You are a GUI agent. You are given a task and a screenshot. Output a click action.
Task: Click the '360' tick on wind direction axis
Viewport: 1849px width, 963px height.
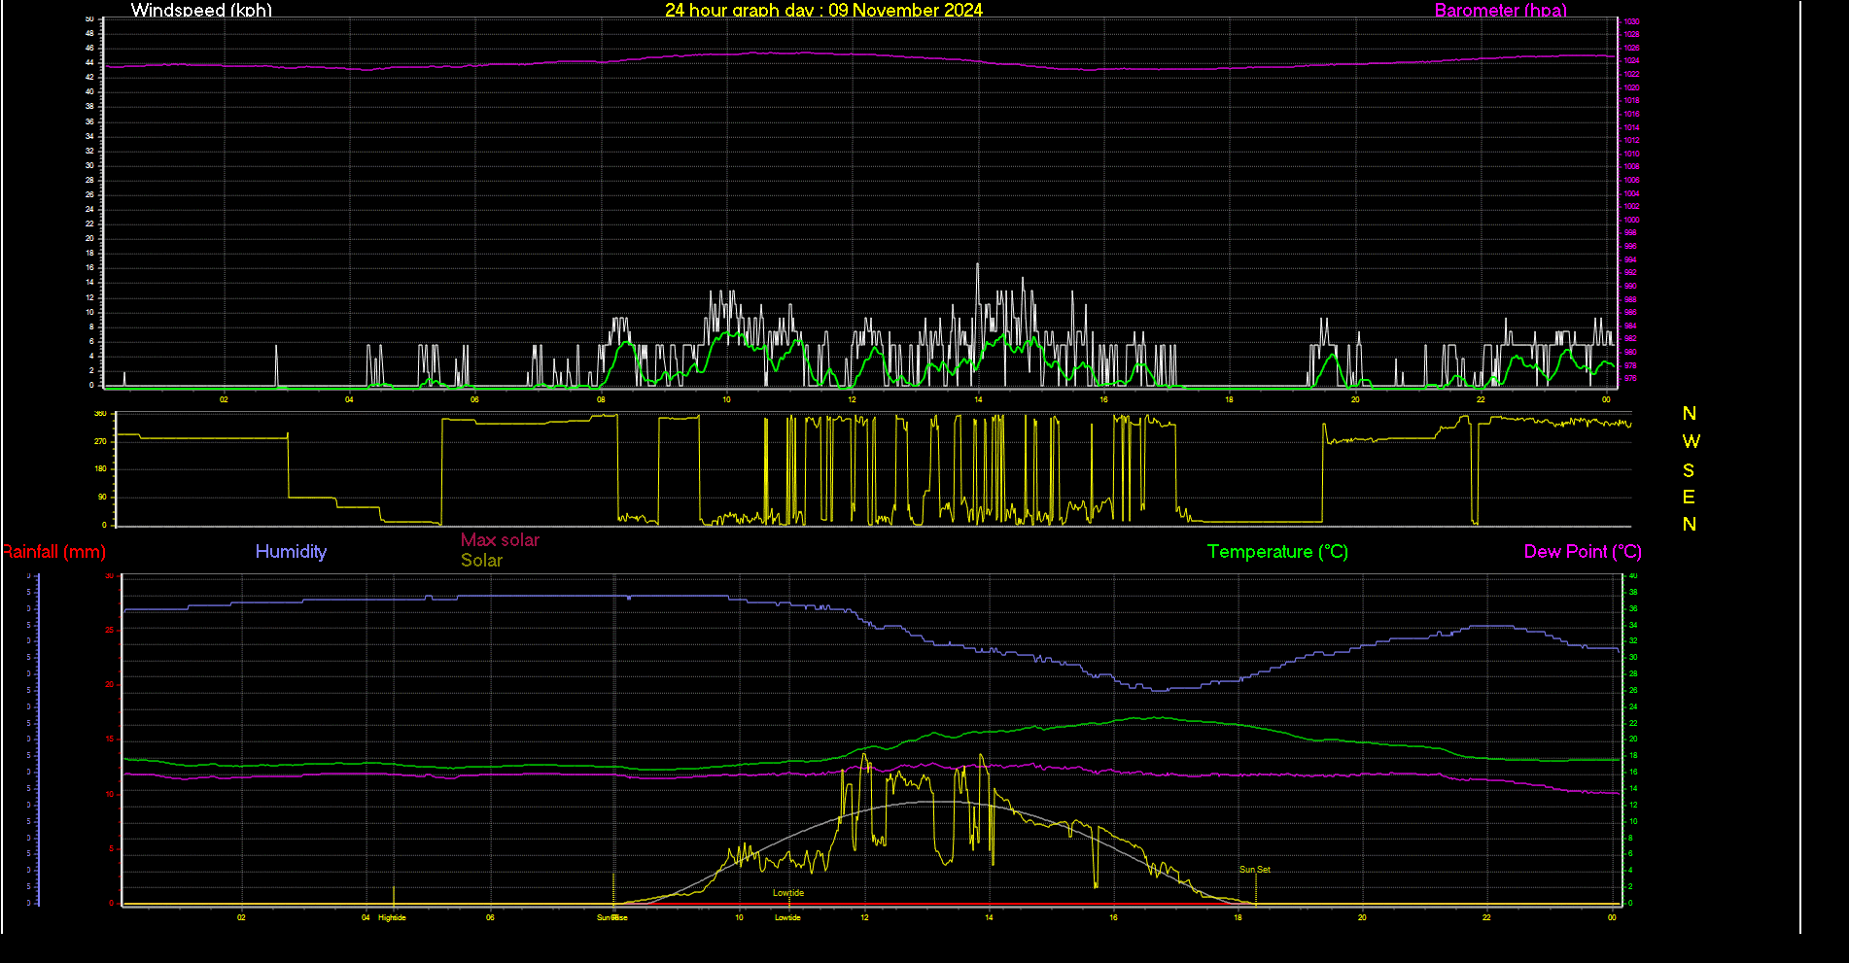(100, 414)
